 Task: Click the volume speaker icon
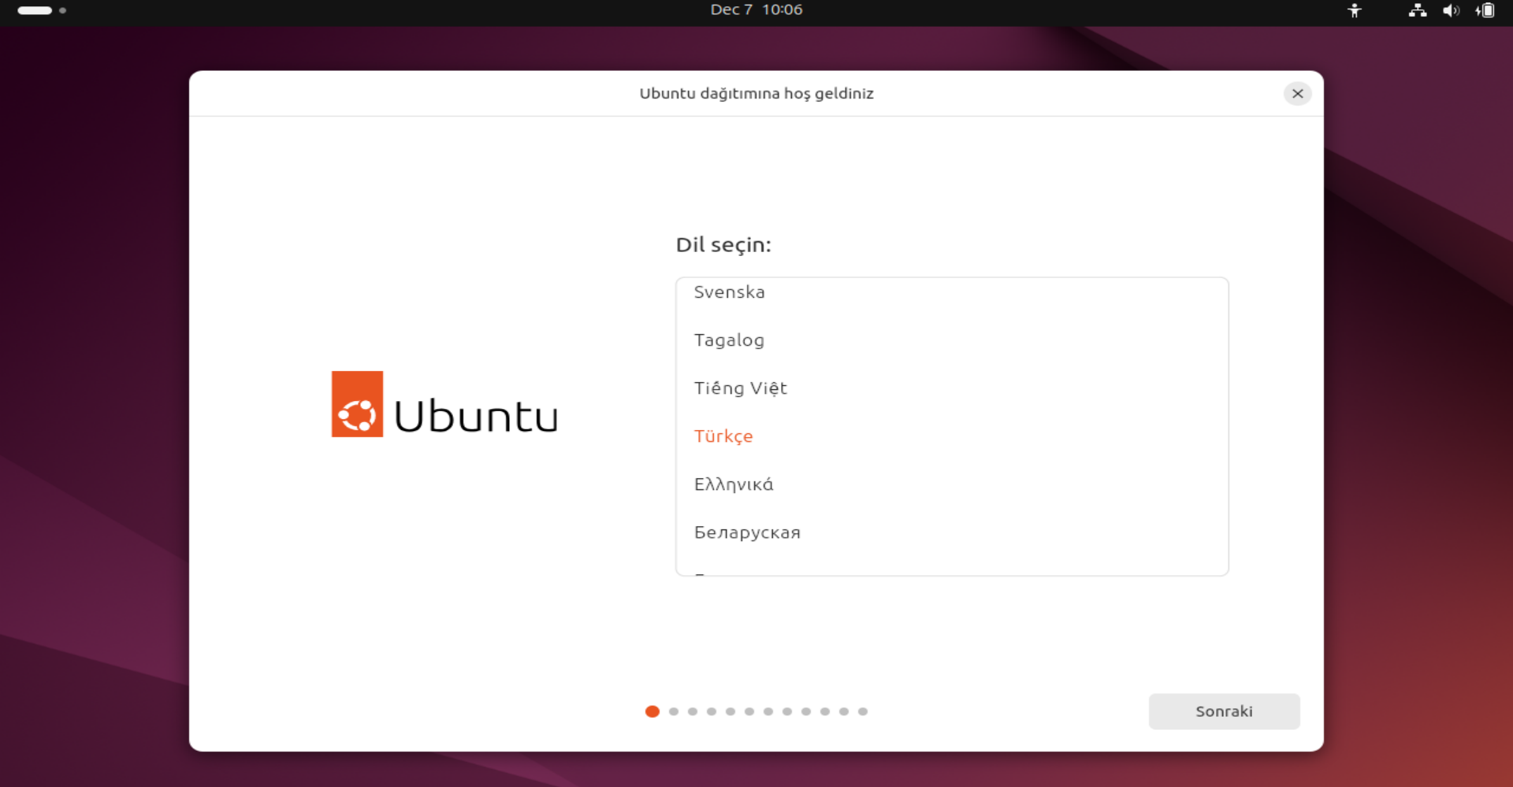click(1450, 10)
